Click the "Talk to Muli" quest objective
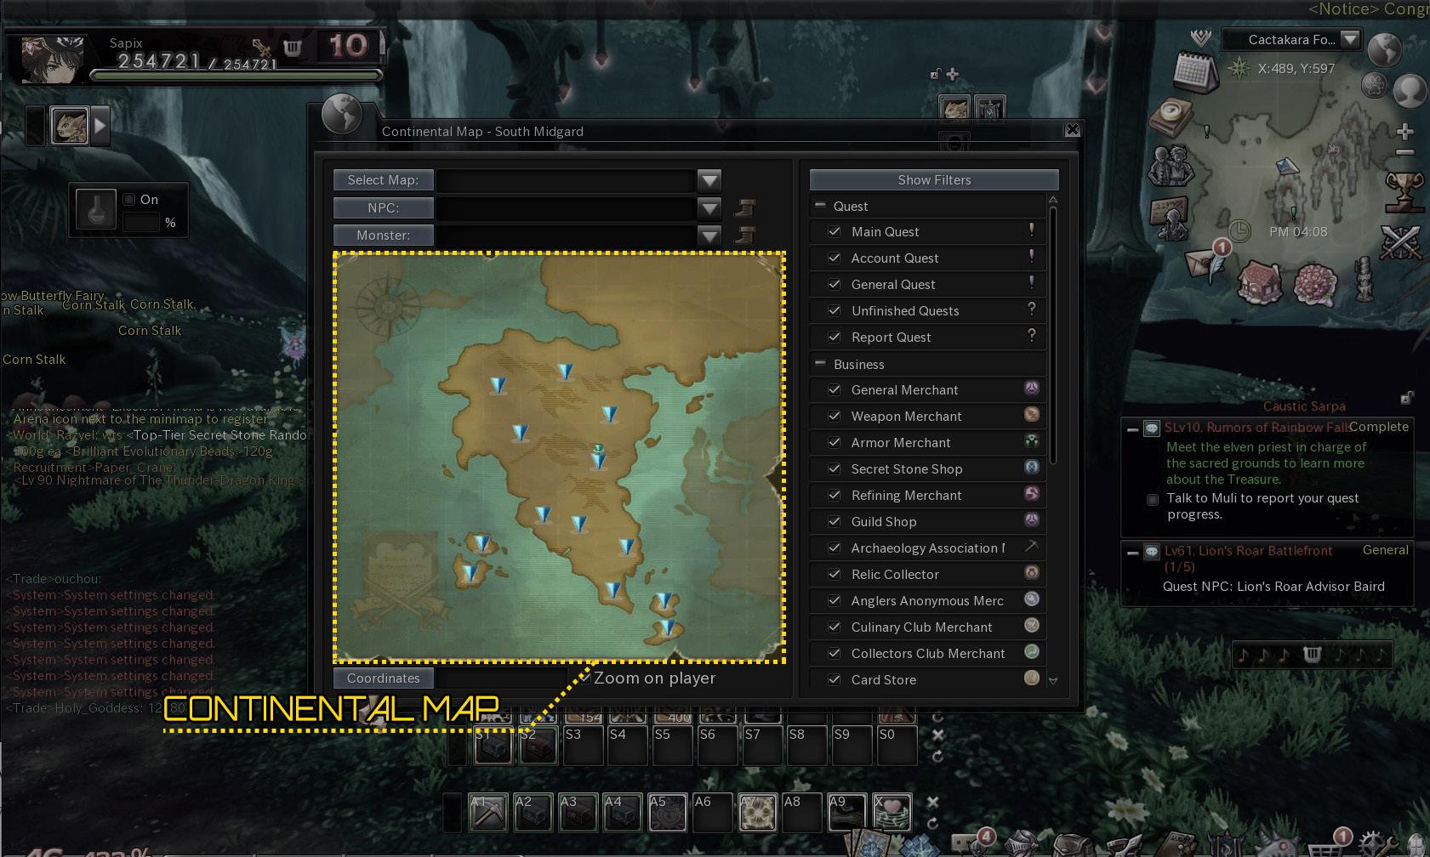This screenshot has width=1430, height=857. 1262,506
